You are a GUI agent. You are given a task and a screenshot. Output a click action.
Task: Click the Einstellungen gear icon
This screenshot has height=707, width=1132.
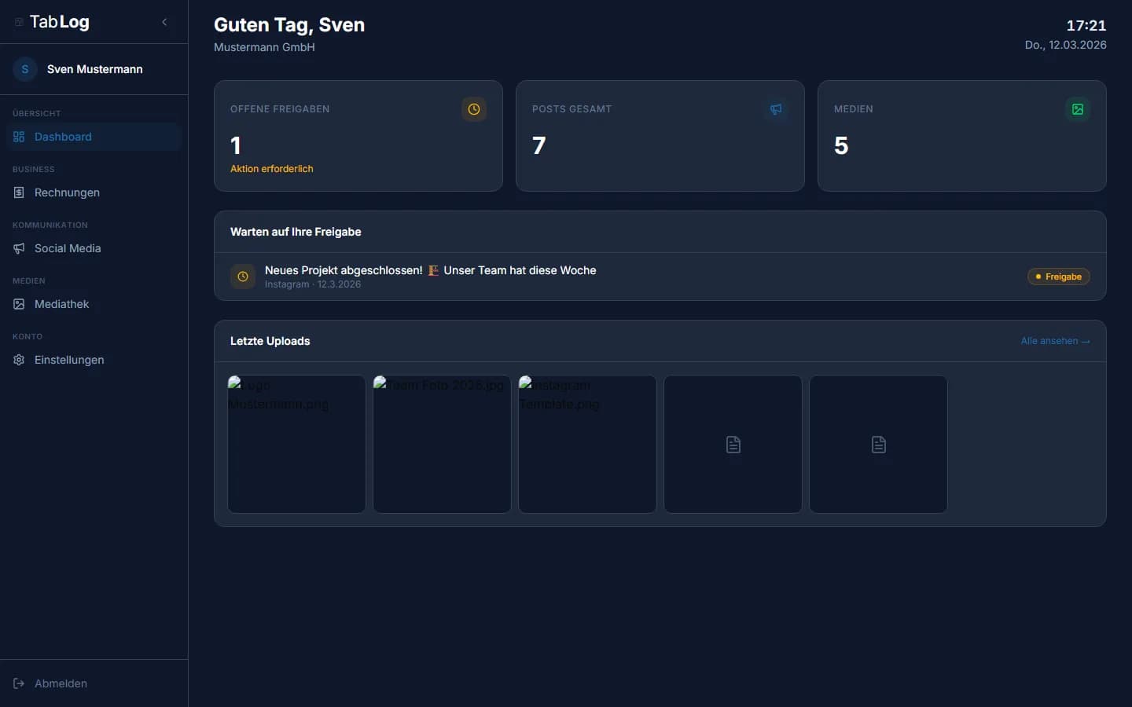pos(19,360)
